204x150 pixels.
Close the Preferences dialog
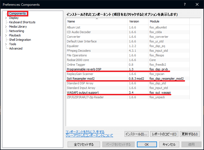(x=197, y=5)
